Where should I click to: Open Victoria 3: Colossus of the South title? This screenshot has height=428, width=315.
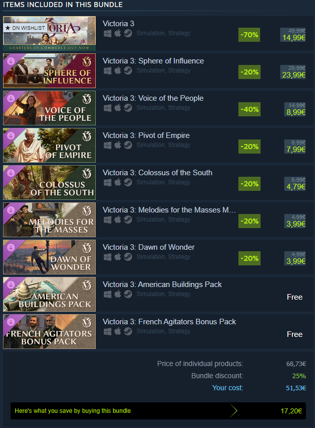click(x=157, y=173)
